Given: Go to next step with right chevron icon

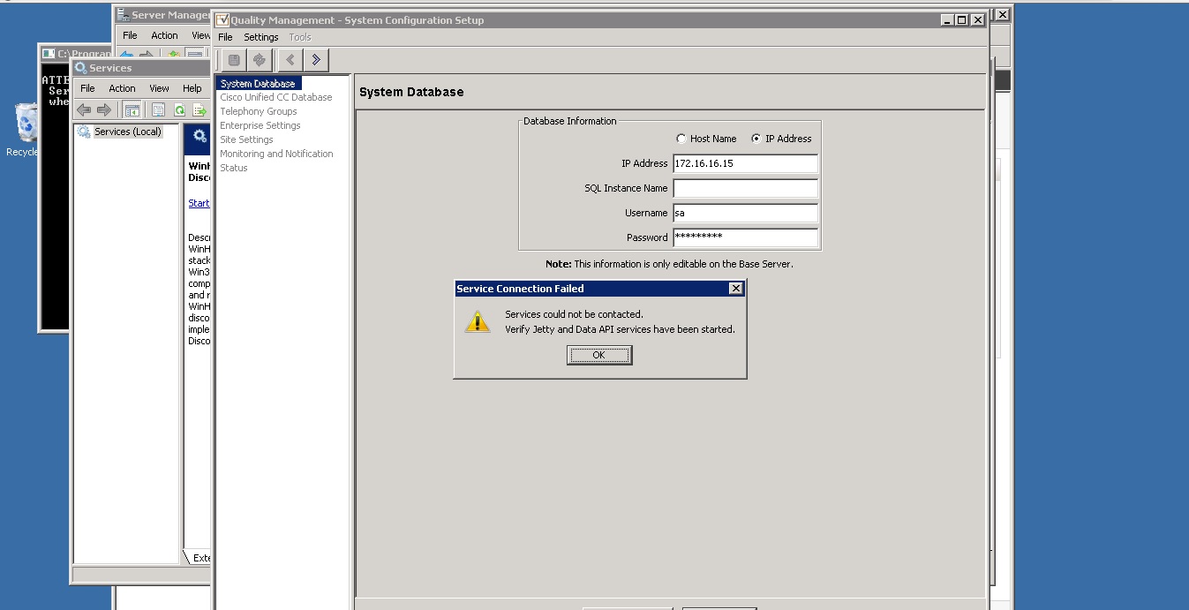Looking at the screenshot, I should pos(315,60).
